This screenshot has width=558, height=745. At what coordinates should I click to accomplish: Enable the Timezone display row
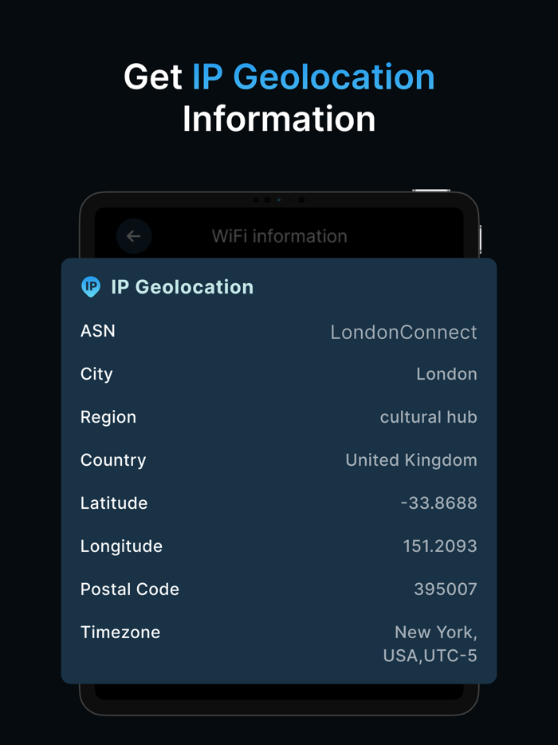coord(279,632)
